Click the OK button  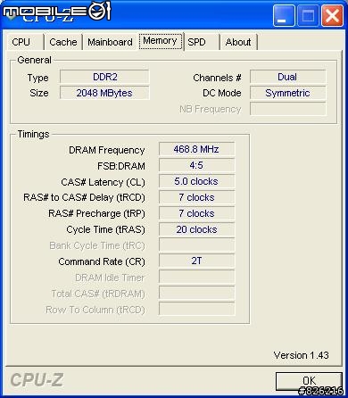(309, 381)
